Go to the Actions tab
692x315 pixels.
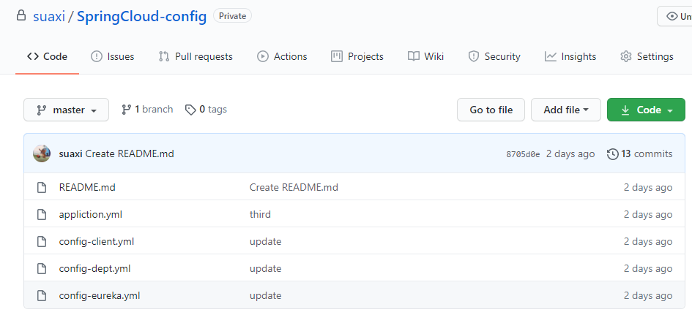click(282, 56)
